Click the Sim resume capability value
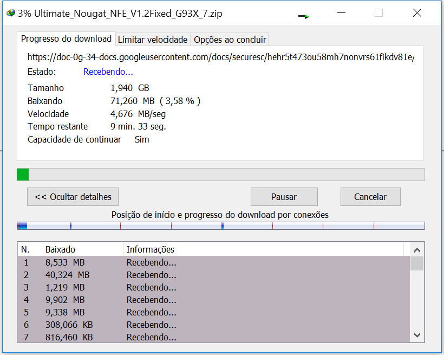 142,139
